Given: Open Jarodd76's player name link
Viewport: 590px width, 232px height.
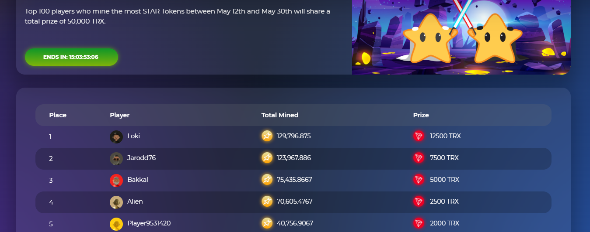Looking at the screenshot, I should 141,158.
